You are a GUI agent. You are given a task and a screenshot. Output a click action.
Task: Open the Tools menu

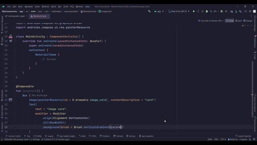[66, 6]
